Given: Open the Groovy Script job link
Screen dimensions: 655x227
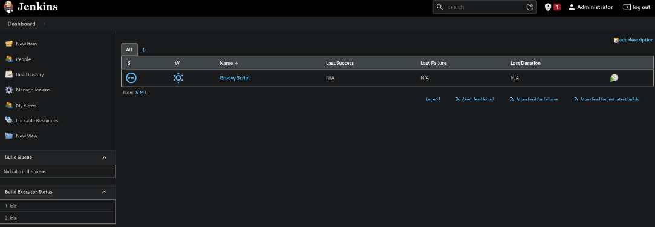Looking at the screenshot, I should coord(235,77).
